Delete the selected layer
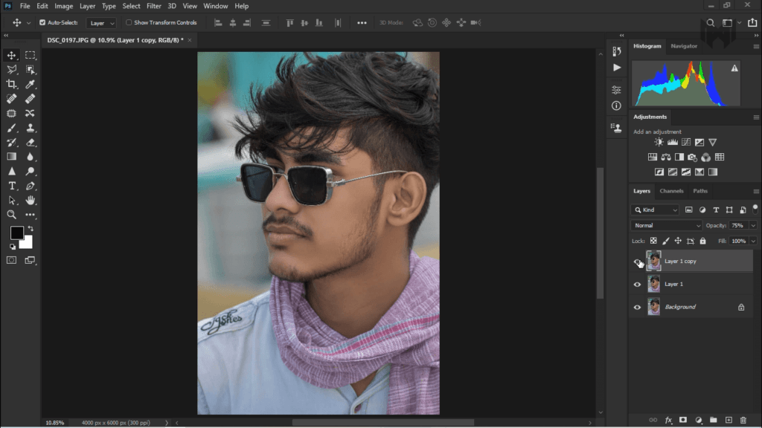This screenshot has height=428, width=762. click(x=743, y=421)
